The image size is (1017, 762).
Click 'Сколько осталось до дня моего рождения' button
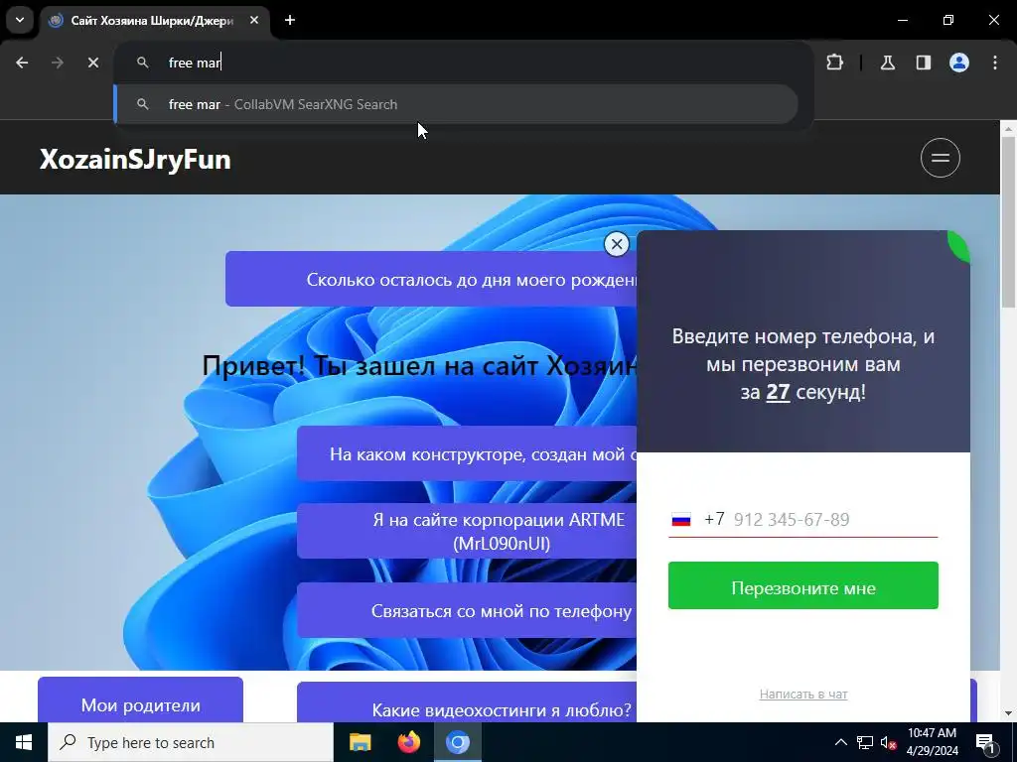(x=431, y=279)
